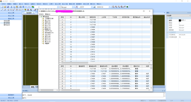Image resolution: width=191 pixels, height=102 pixels.
Task: Switch to the 模型 layout tab
Action: [32, 87]
